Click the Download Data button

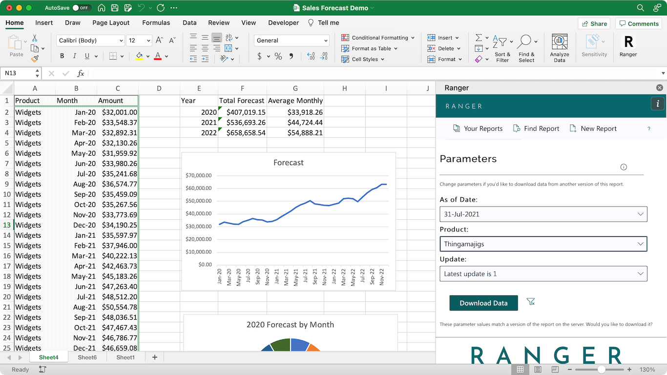[x=483, y=303]
